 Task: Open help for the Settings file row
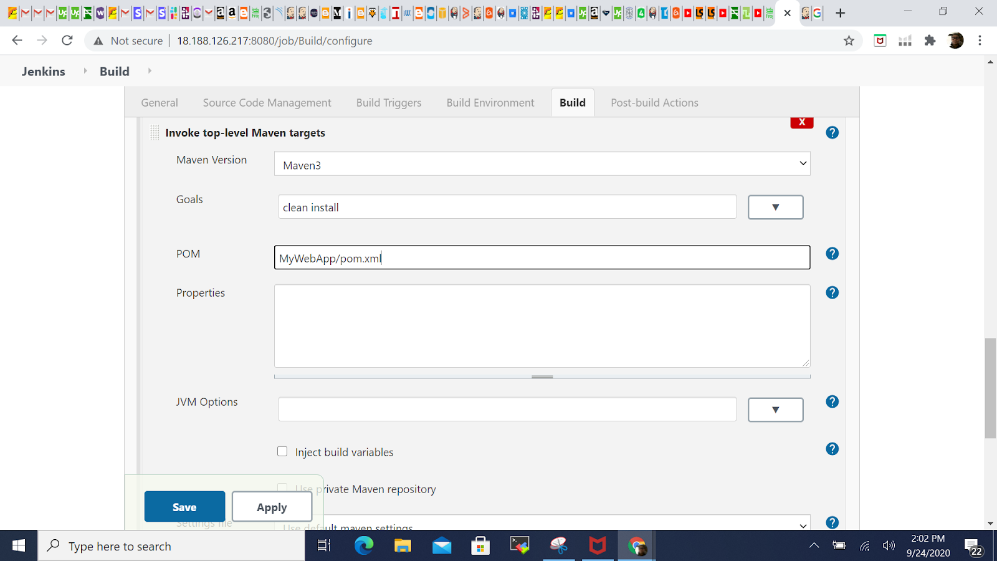pos(832,522)
